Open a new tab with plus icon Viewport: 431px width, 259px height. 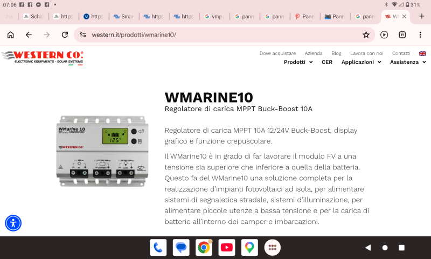pyautogui.click(x=422, y=16)
